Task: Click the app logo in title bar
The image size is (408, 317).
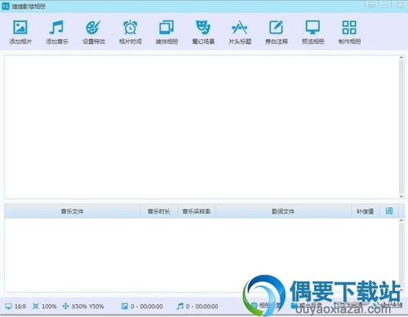Action: (x=6, y=6)
